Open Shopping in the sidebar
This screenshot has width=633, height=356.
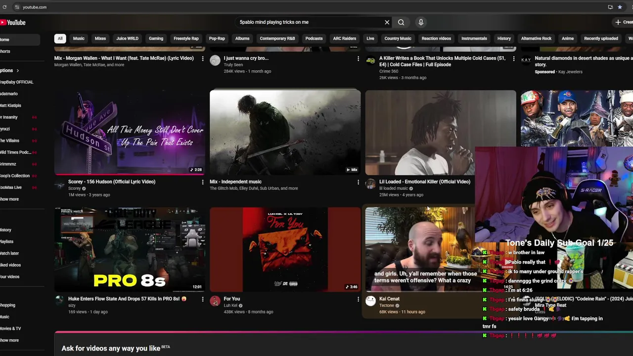coord(7,305)
